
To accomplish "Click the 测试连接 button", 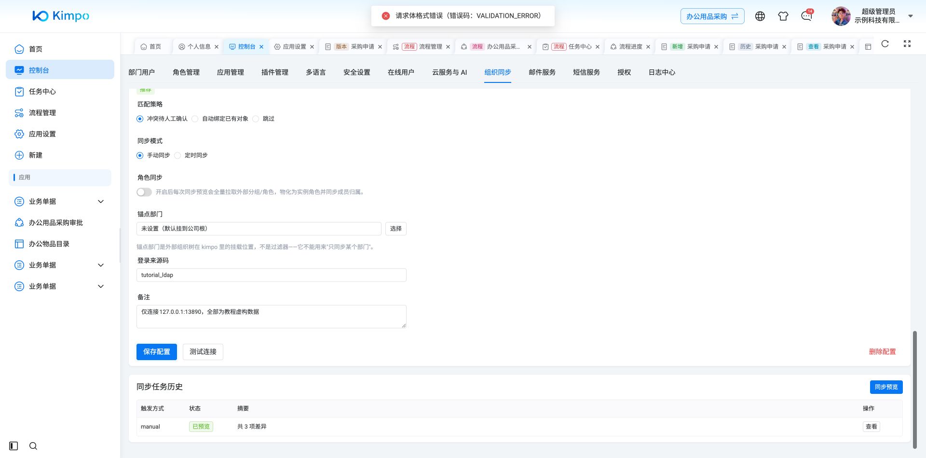I will [203, 352].
